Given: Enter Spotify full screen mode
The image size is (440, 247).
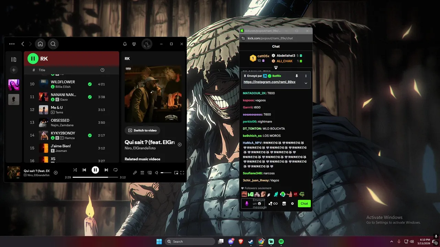Looking at the screenshot, I should coord(182,173).
